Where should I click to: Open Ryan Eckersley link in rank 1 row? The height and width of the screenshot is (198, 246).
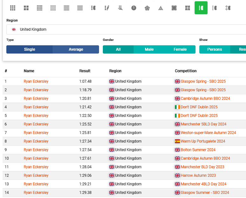click(x=36, y=81)
